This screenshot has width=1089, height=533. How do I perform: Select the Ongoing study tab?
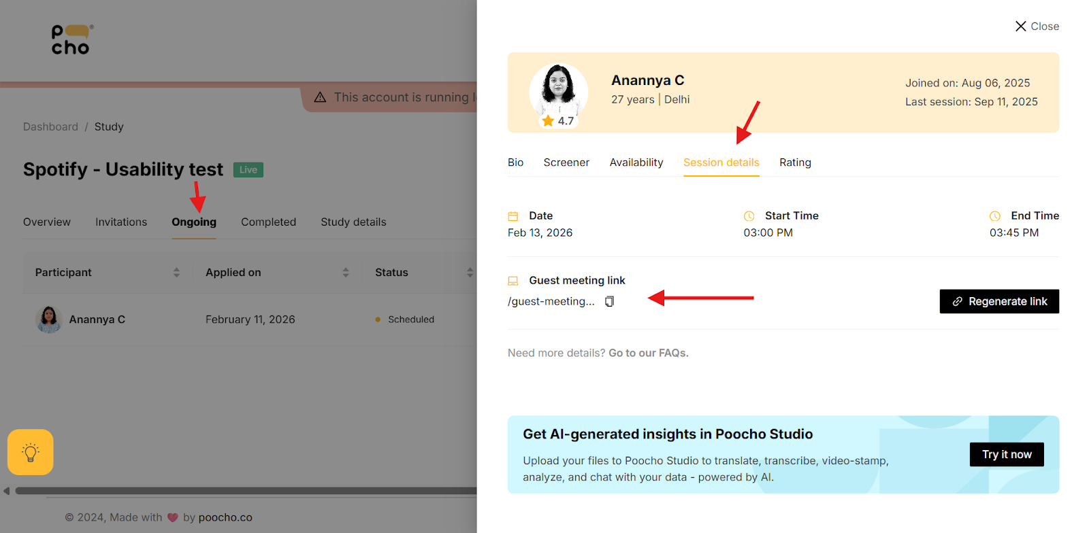click(x=194, y=222)
